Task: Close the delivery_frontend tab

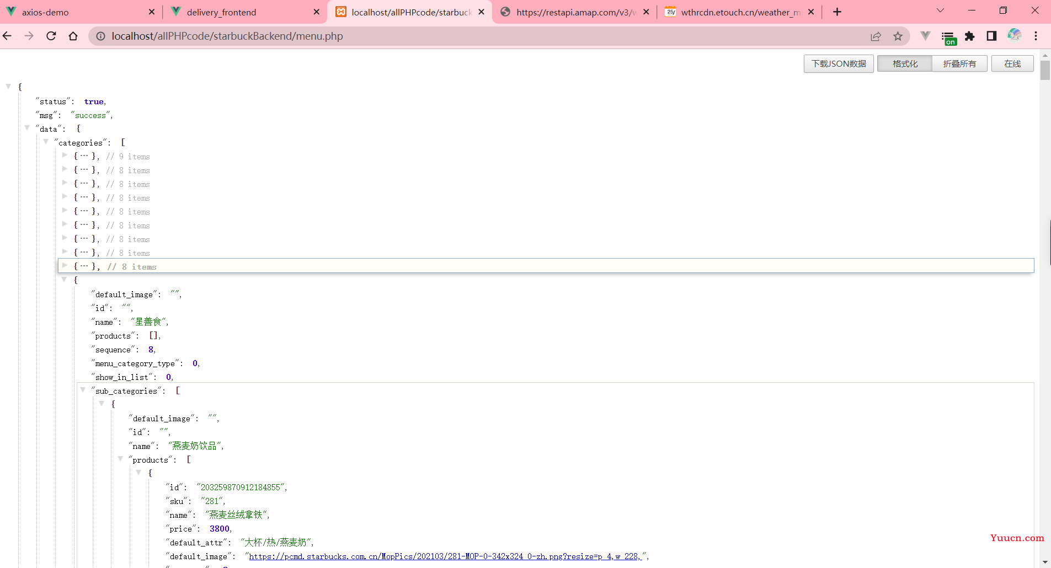Action: pyautogui.click(x=316, y=12)
